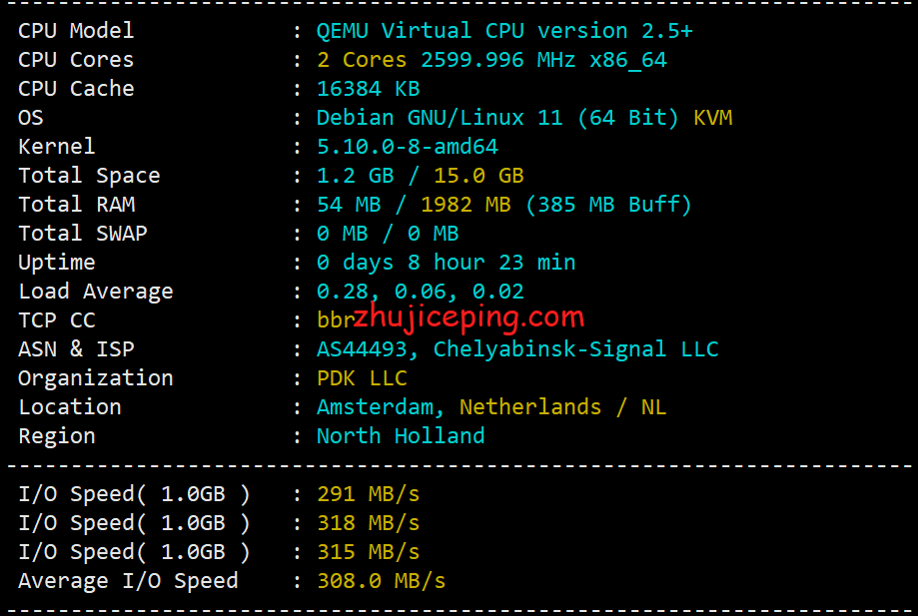Select the Total Space value
Screen dimensions: 918x616
[x=420, y=175]
